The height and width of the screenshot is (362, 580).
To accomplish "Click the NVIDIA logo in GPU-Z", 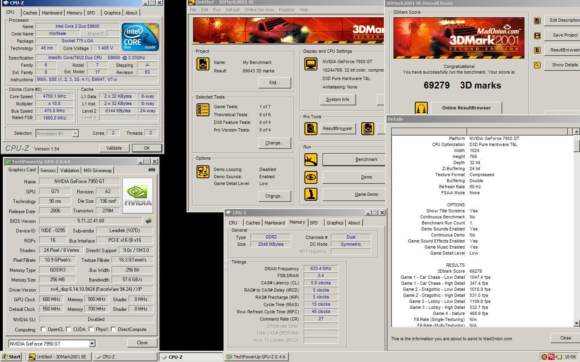I will tap(138, 195).
